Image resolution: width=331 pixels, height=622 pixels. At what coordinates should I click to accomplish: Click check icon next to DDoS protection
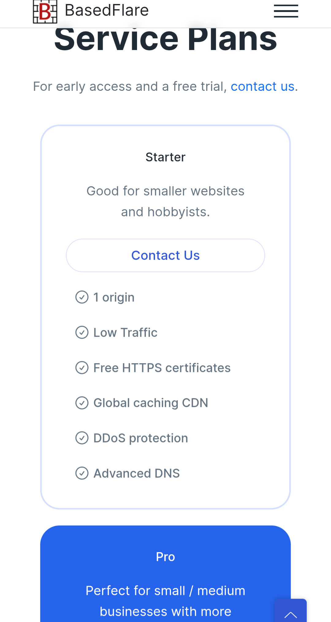point(82,438)
